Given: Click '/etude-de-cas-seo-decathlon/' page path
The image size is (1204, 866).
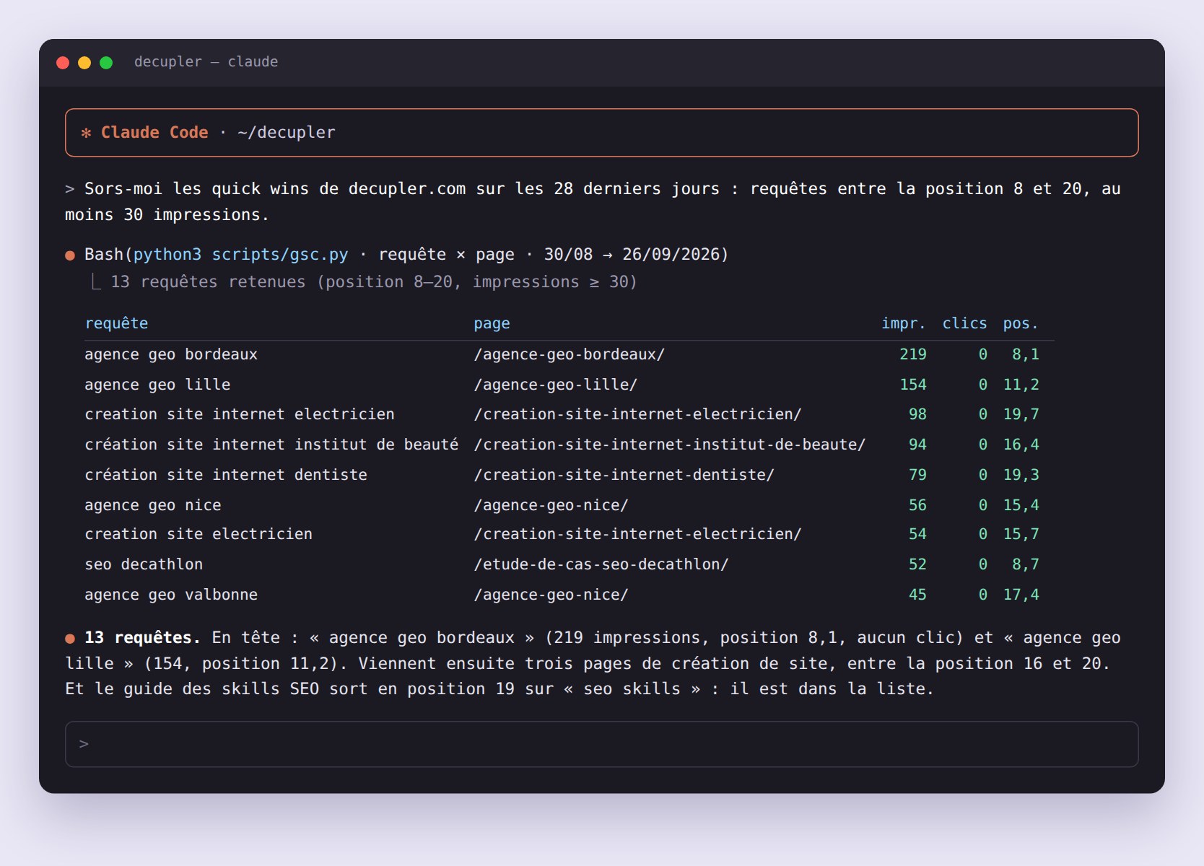Looking at the screenshot, I should (x=601, y=564).
